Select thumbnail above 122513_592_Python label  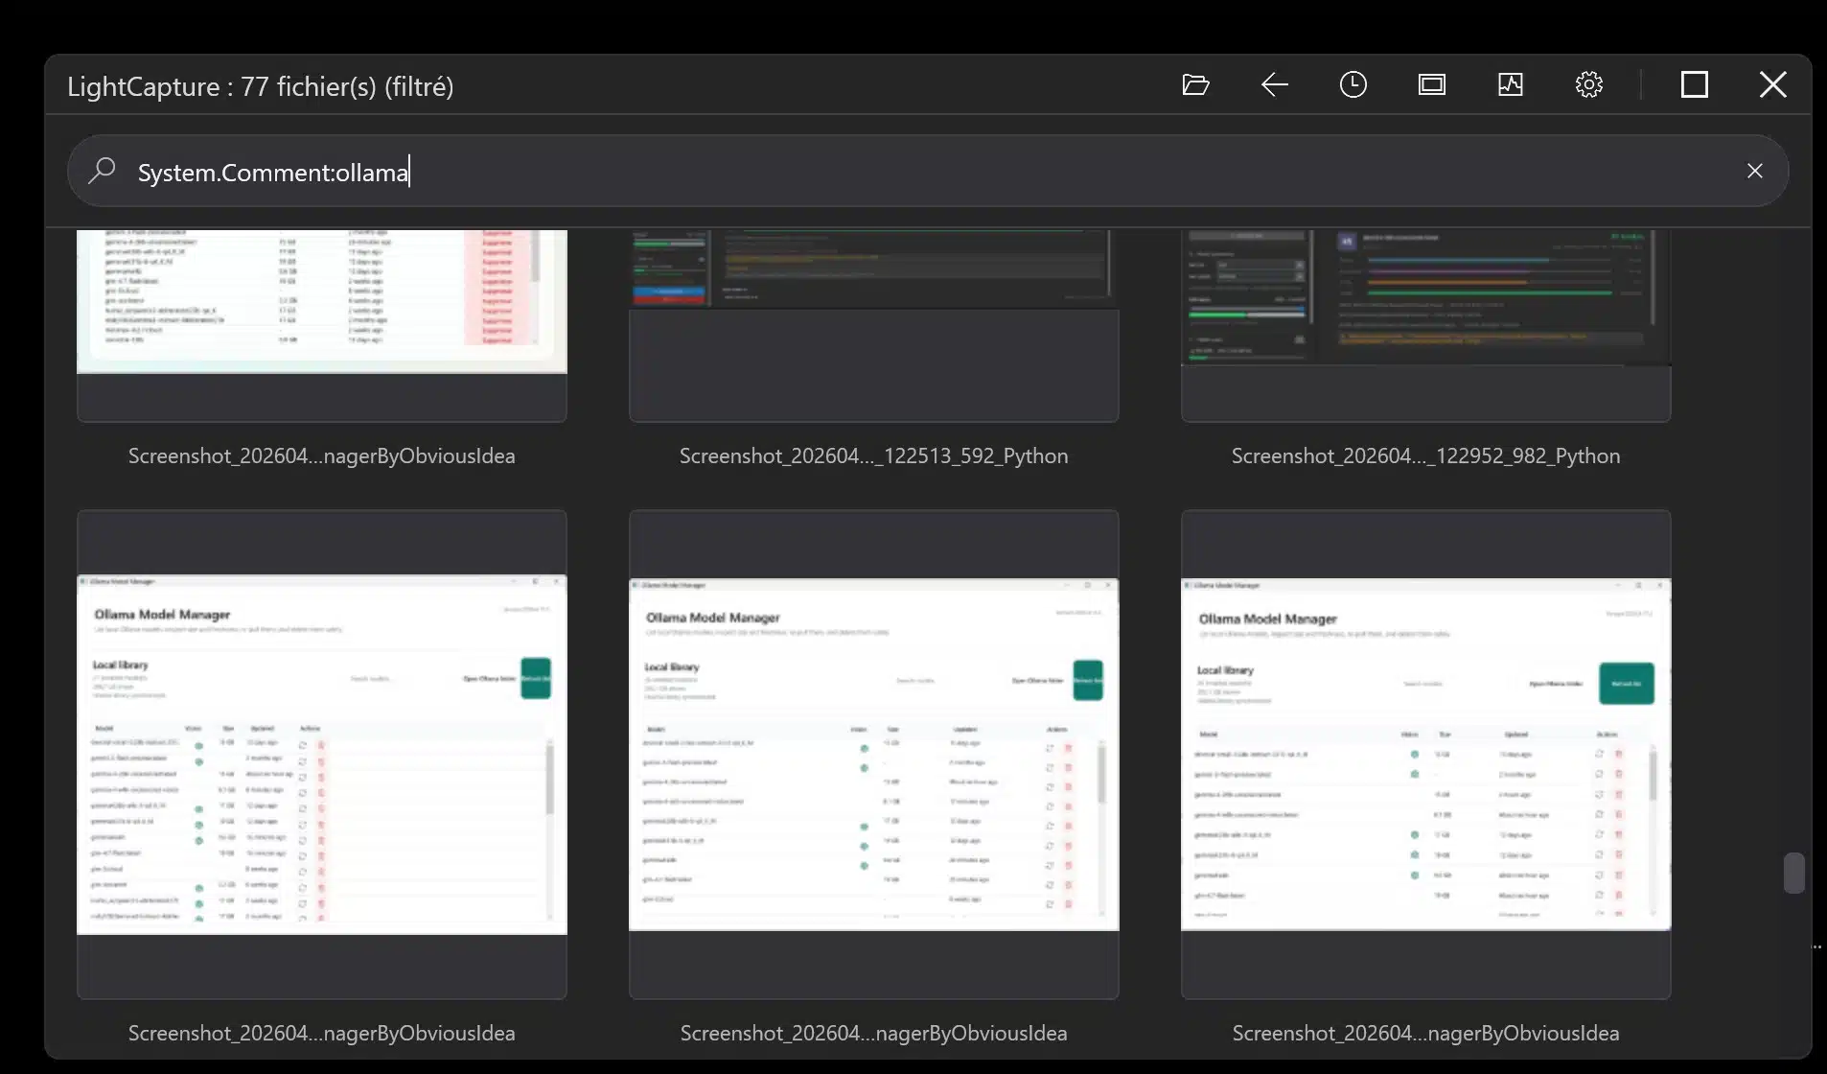pyautogui.click(x=874, y=326)
